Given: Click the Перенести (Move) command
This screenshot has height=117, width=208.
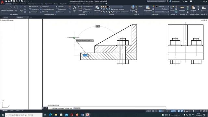Looking at the screenshot, I should 33,6.
